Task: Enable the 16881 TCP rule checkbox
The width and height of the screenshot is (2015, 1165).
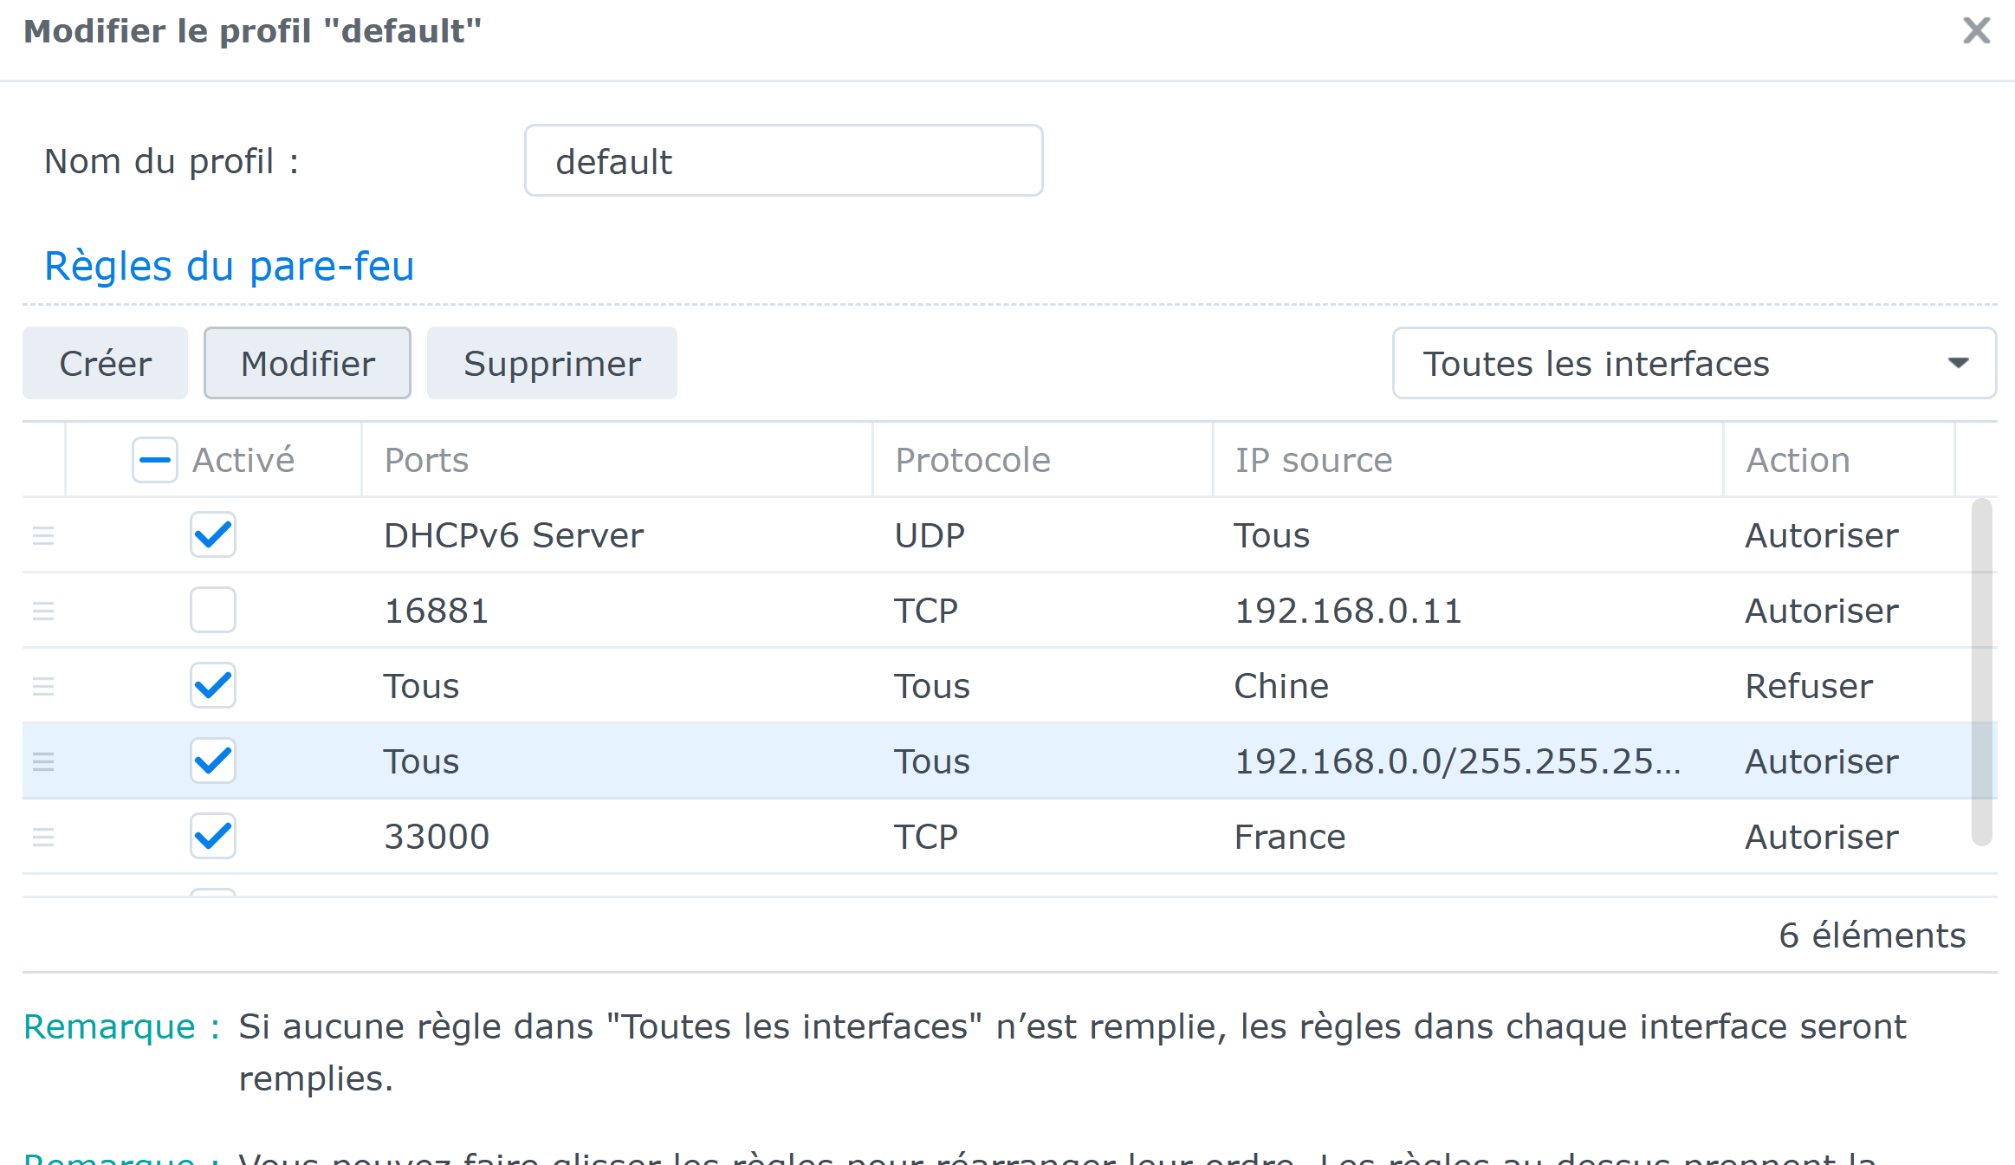Action: click(x=213, y=611)
